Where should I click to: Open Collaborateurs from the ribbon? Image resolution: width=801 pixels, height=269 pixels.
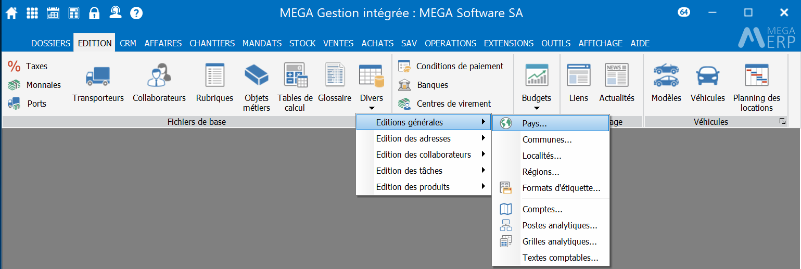point(159,76)
